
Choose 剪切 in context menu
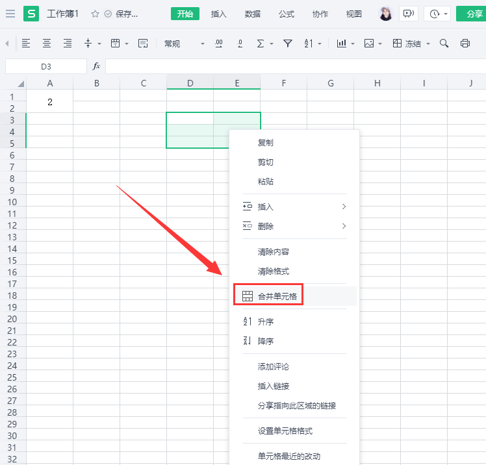coord(294,162)
